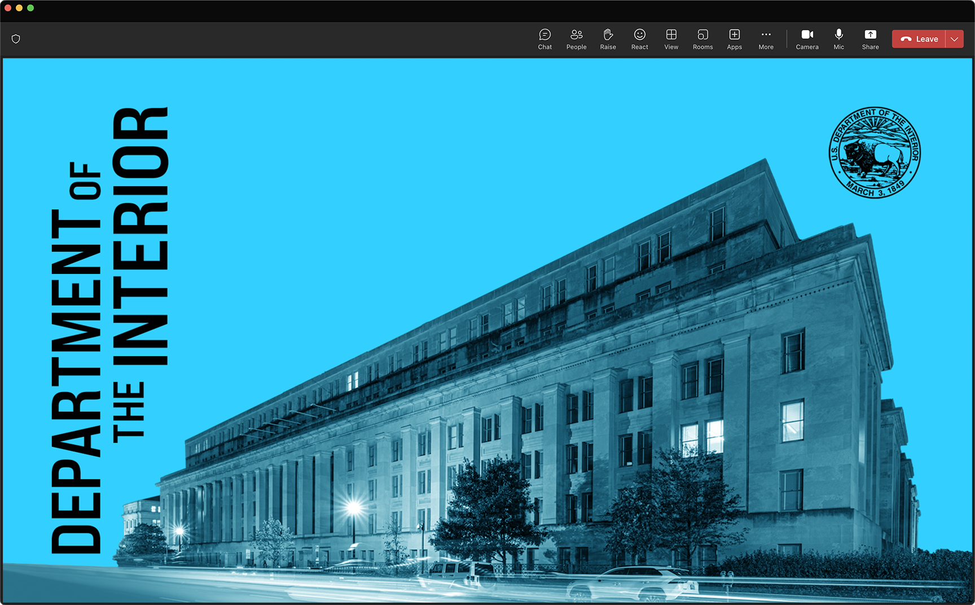Open the More options menu

pyautogui.click(x=766, y=39)
